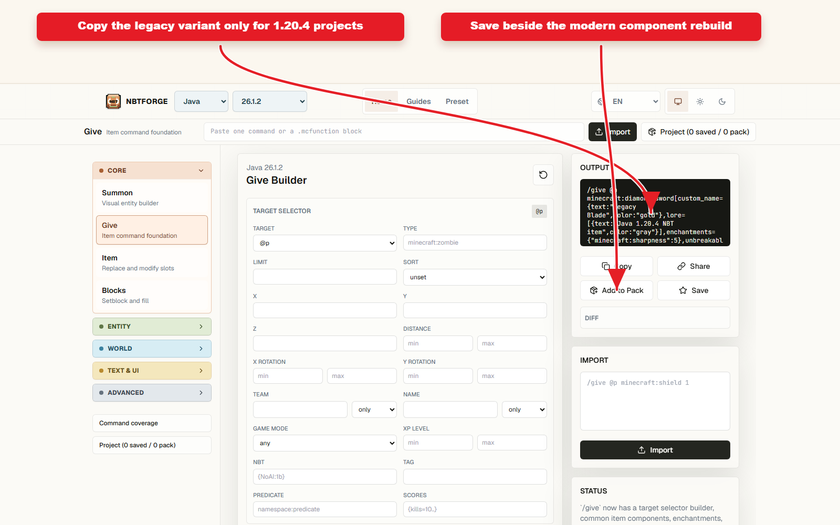The height and width of the screenshot is (525, 840).
Task: Open the Name only dropdown
Action: pos(524,409)
